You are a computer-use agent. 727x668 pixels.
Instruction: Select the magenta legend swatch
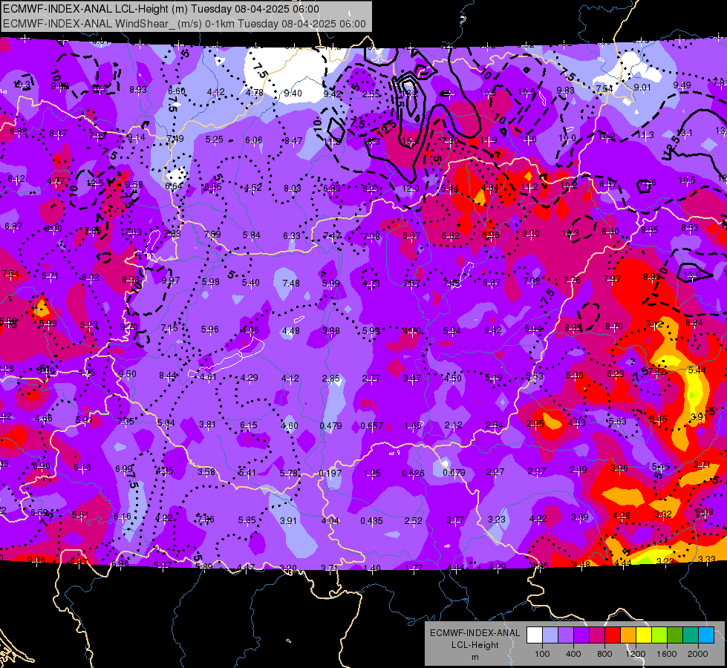tap(597, 635)
